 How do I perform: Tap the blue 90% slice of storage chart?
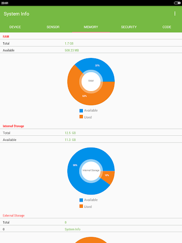click(75, 165)
